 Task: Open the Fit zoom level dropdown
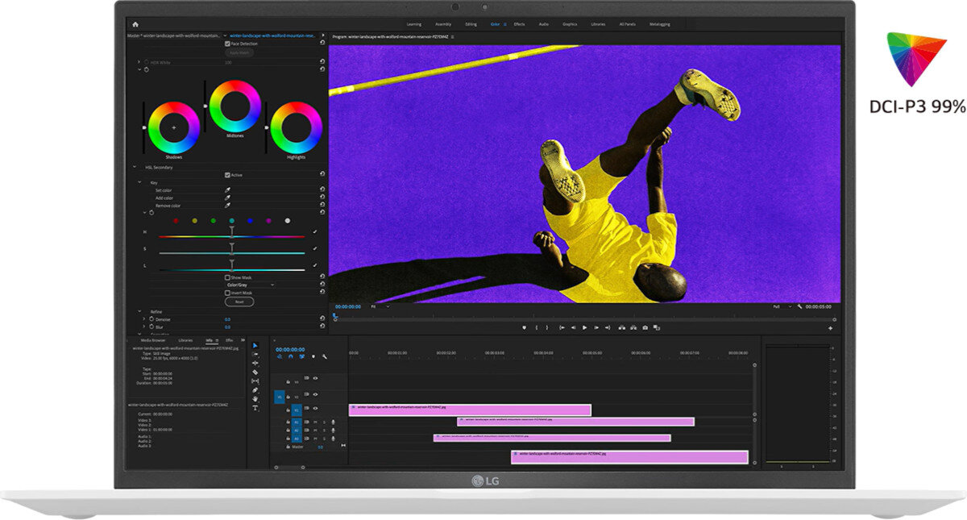pyautogui.click(x=380, y=306)
